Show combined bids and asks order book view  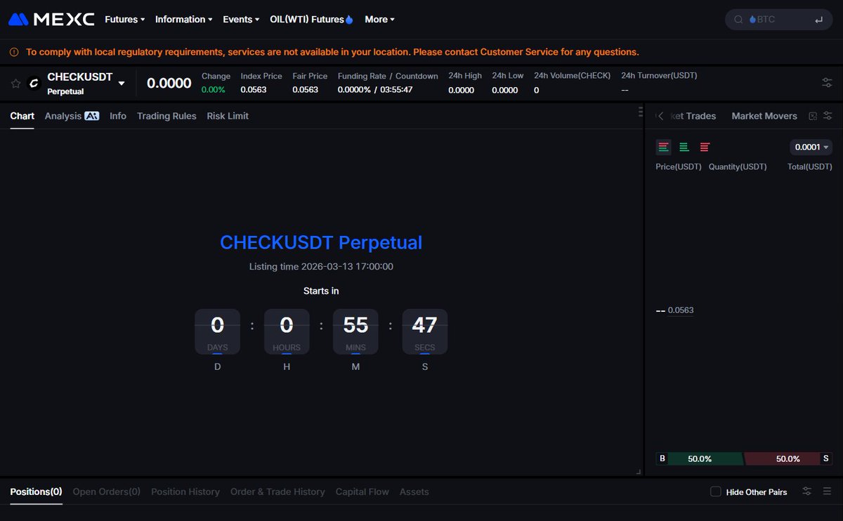(x=663, y=147)
